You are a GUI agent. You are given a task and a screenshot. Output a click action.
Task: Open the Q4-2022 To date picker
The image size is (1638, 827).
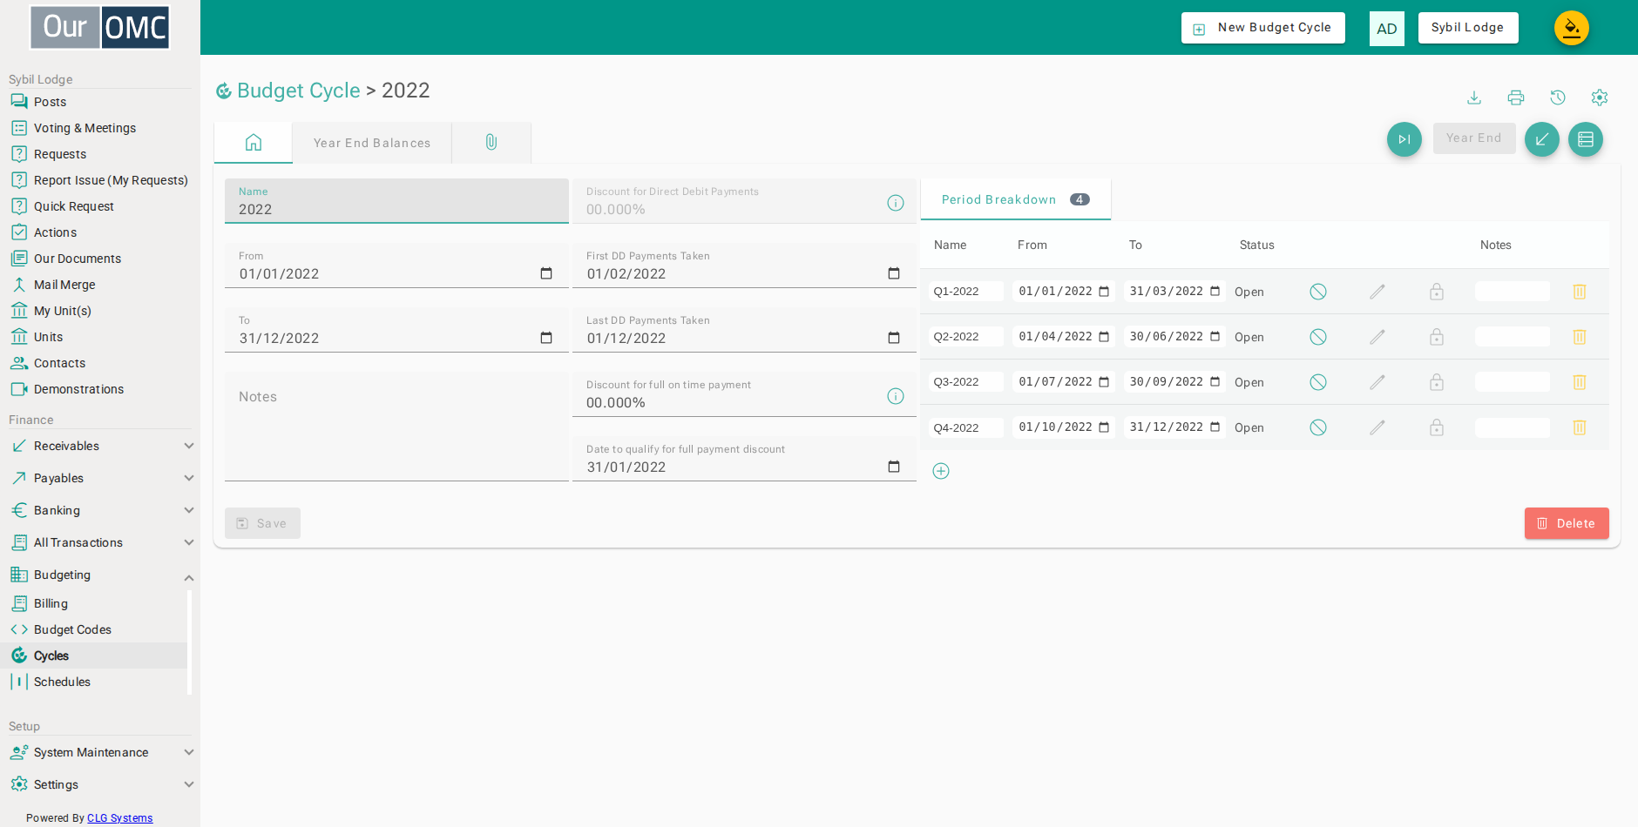[1215, 427]
